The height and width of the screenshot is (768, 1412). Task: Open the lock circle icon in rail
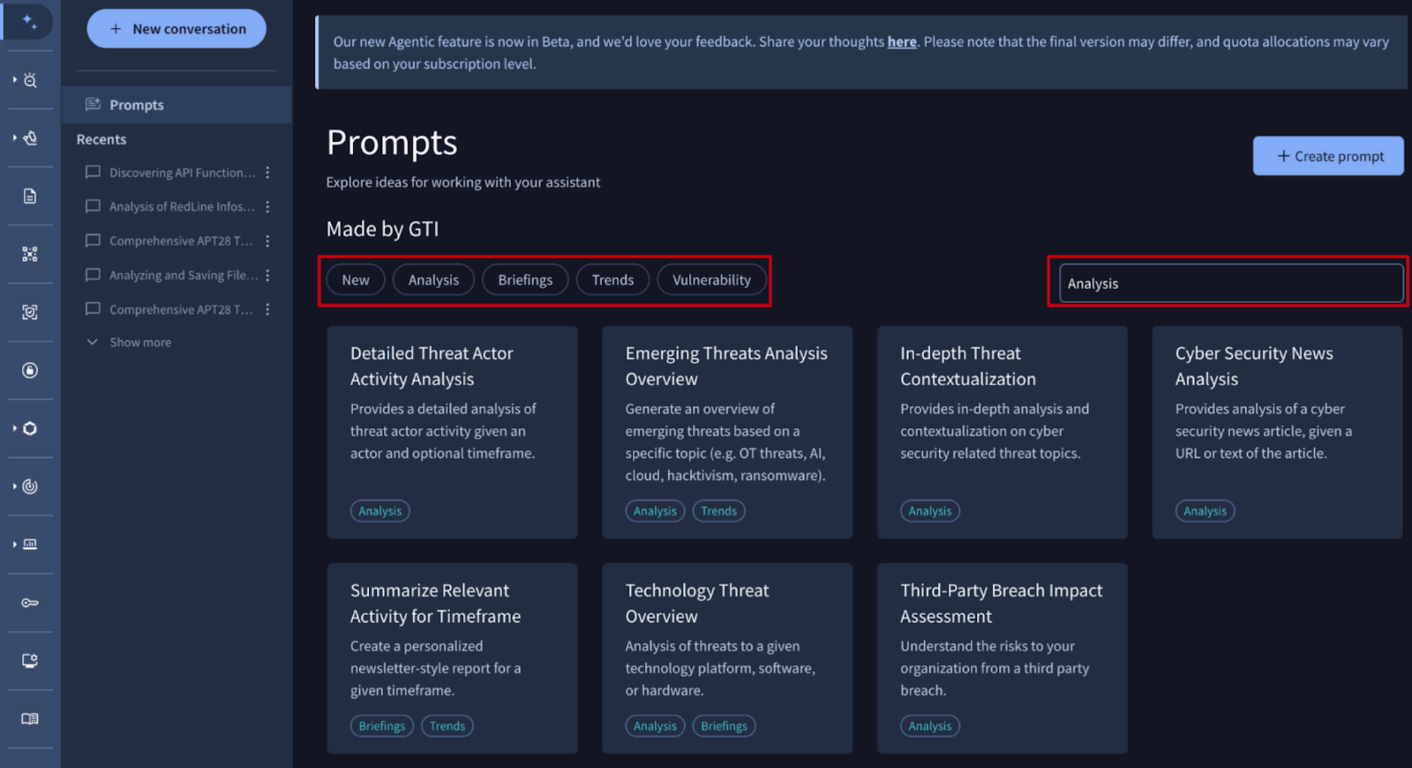29,370
